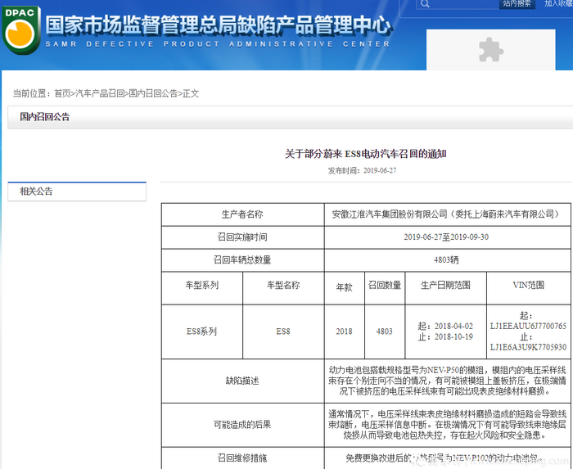Click the 召回车辆总数量 label cell
Image resolution: width=573 pixels, height=469 pixels.
pos(242,260)
